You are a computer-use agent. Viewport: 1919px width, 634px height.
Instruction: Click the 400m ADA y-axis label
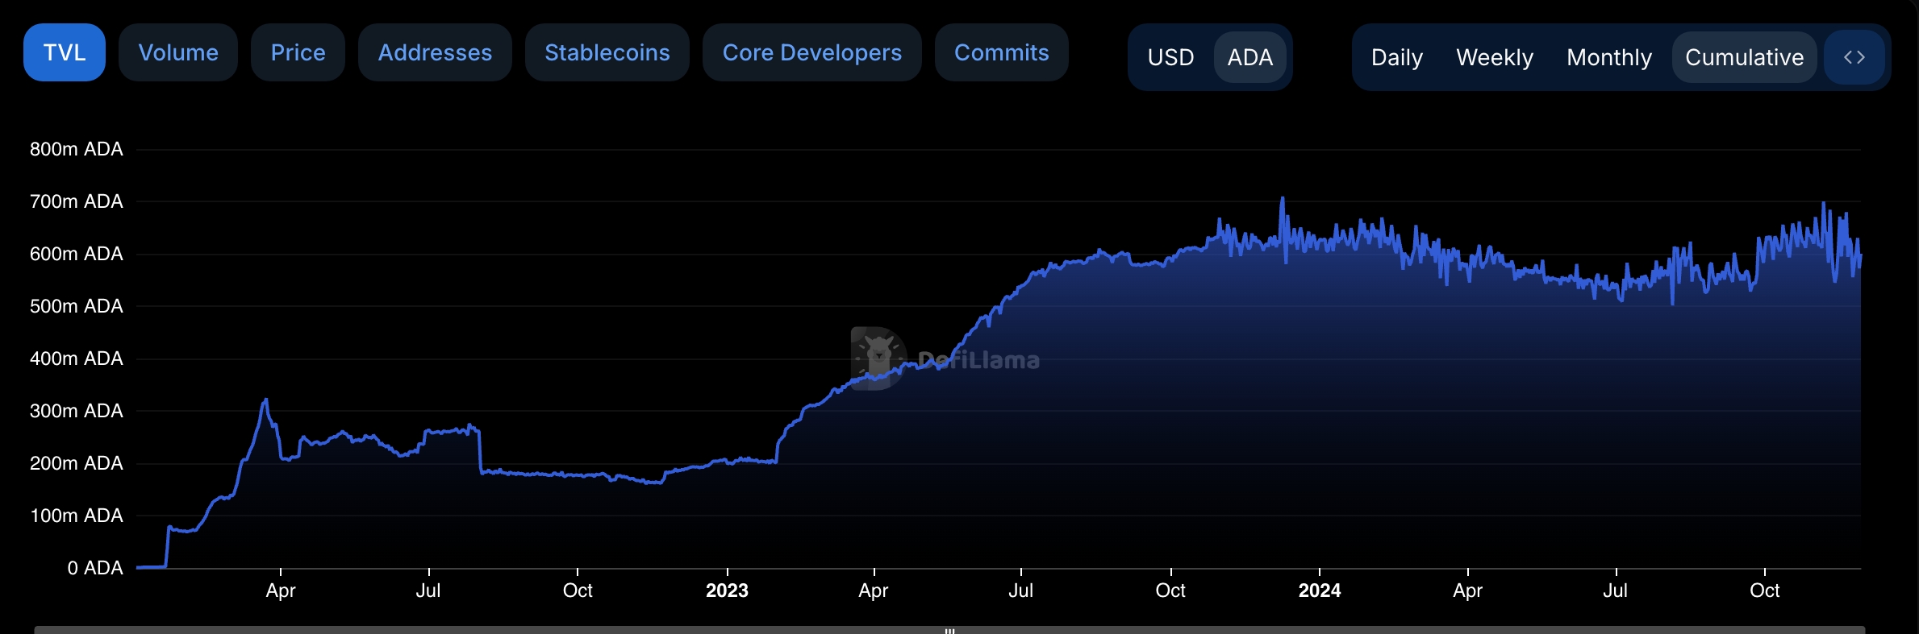[x=77, y=358]
